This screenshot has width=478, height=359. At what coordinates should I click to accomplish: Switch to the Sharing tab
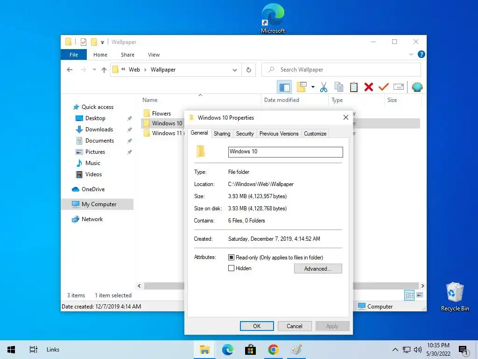pos(222,134)
